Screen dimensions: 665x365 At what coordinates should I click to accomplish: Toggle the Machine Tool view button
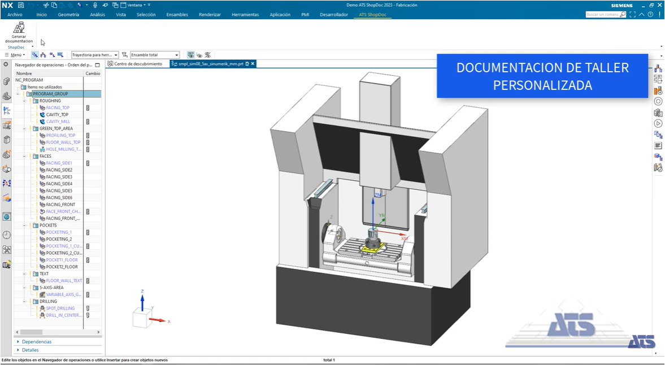(44, 55)
